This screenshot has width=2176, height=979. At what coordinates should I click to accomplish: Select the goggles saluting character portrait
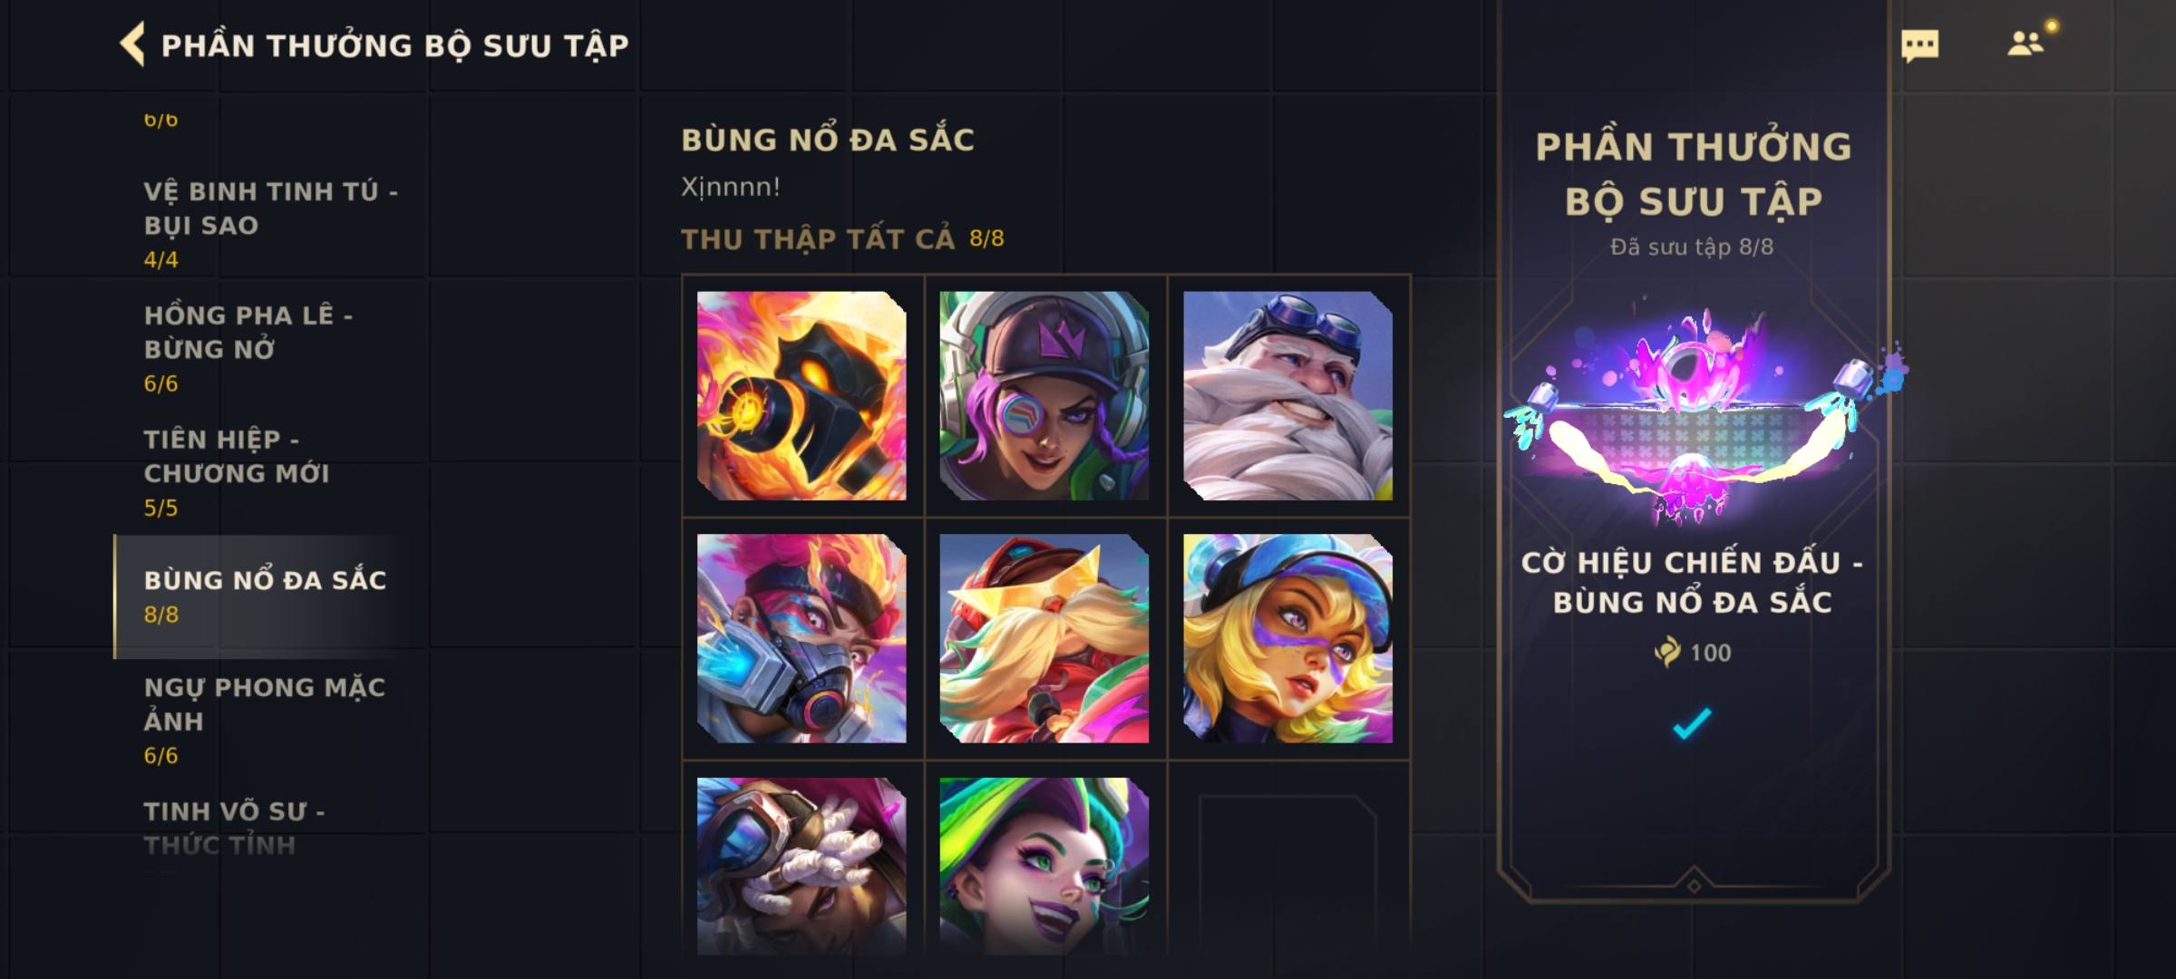pyautogui.click(x=801, y=866)
